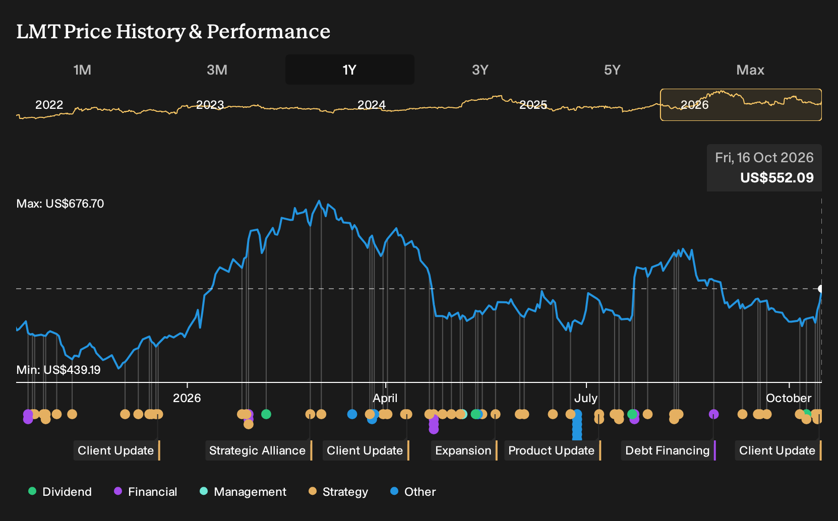Click the LMT Price History & Performance heading
The image size is (838, 521).
[x=173, y=31]
